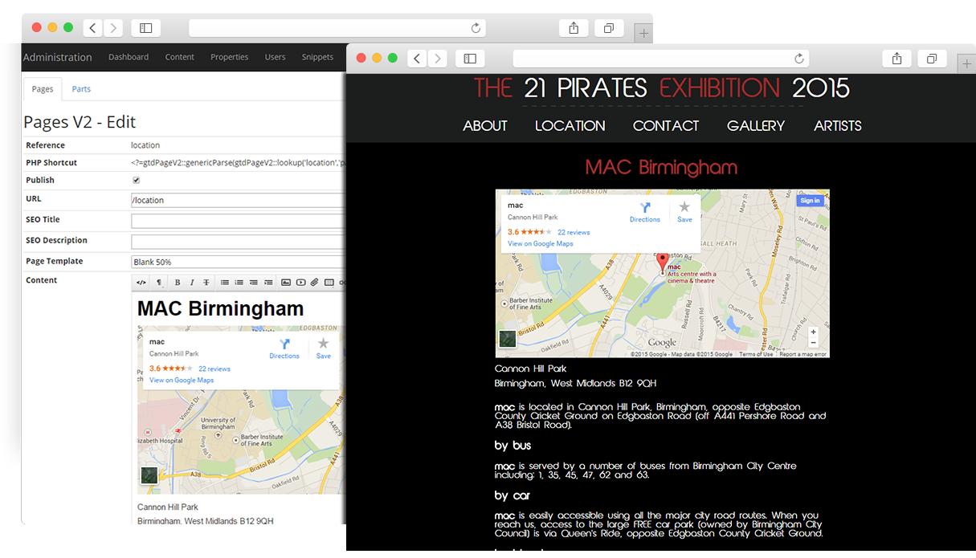Click Share icon in Pirates Exhibition browser window
This screenshot has width=976, height=558.
coord(896,59)
